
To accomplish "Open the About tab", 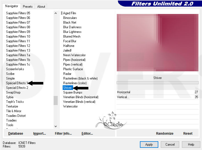I will 41,6.
